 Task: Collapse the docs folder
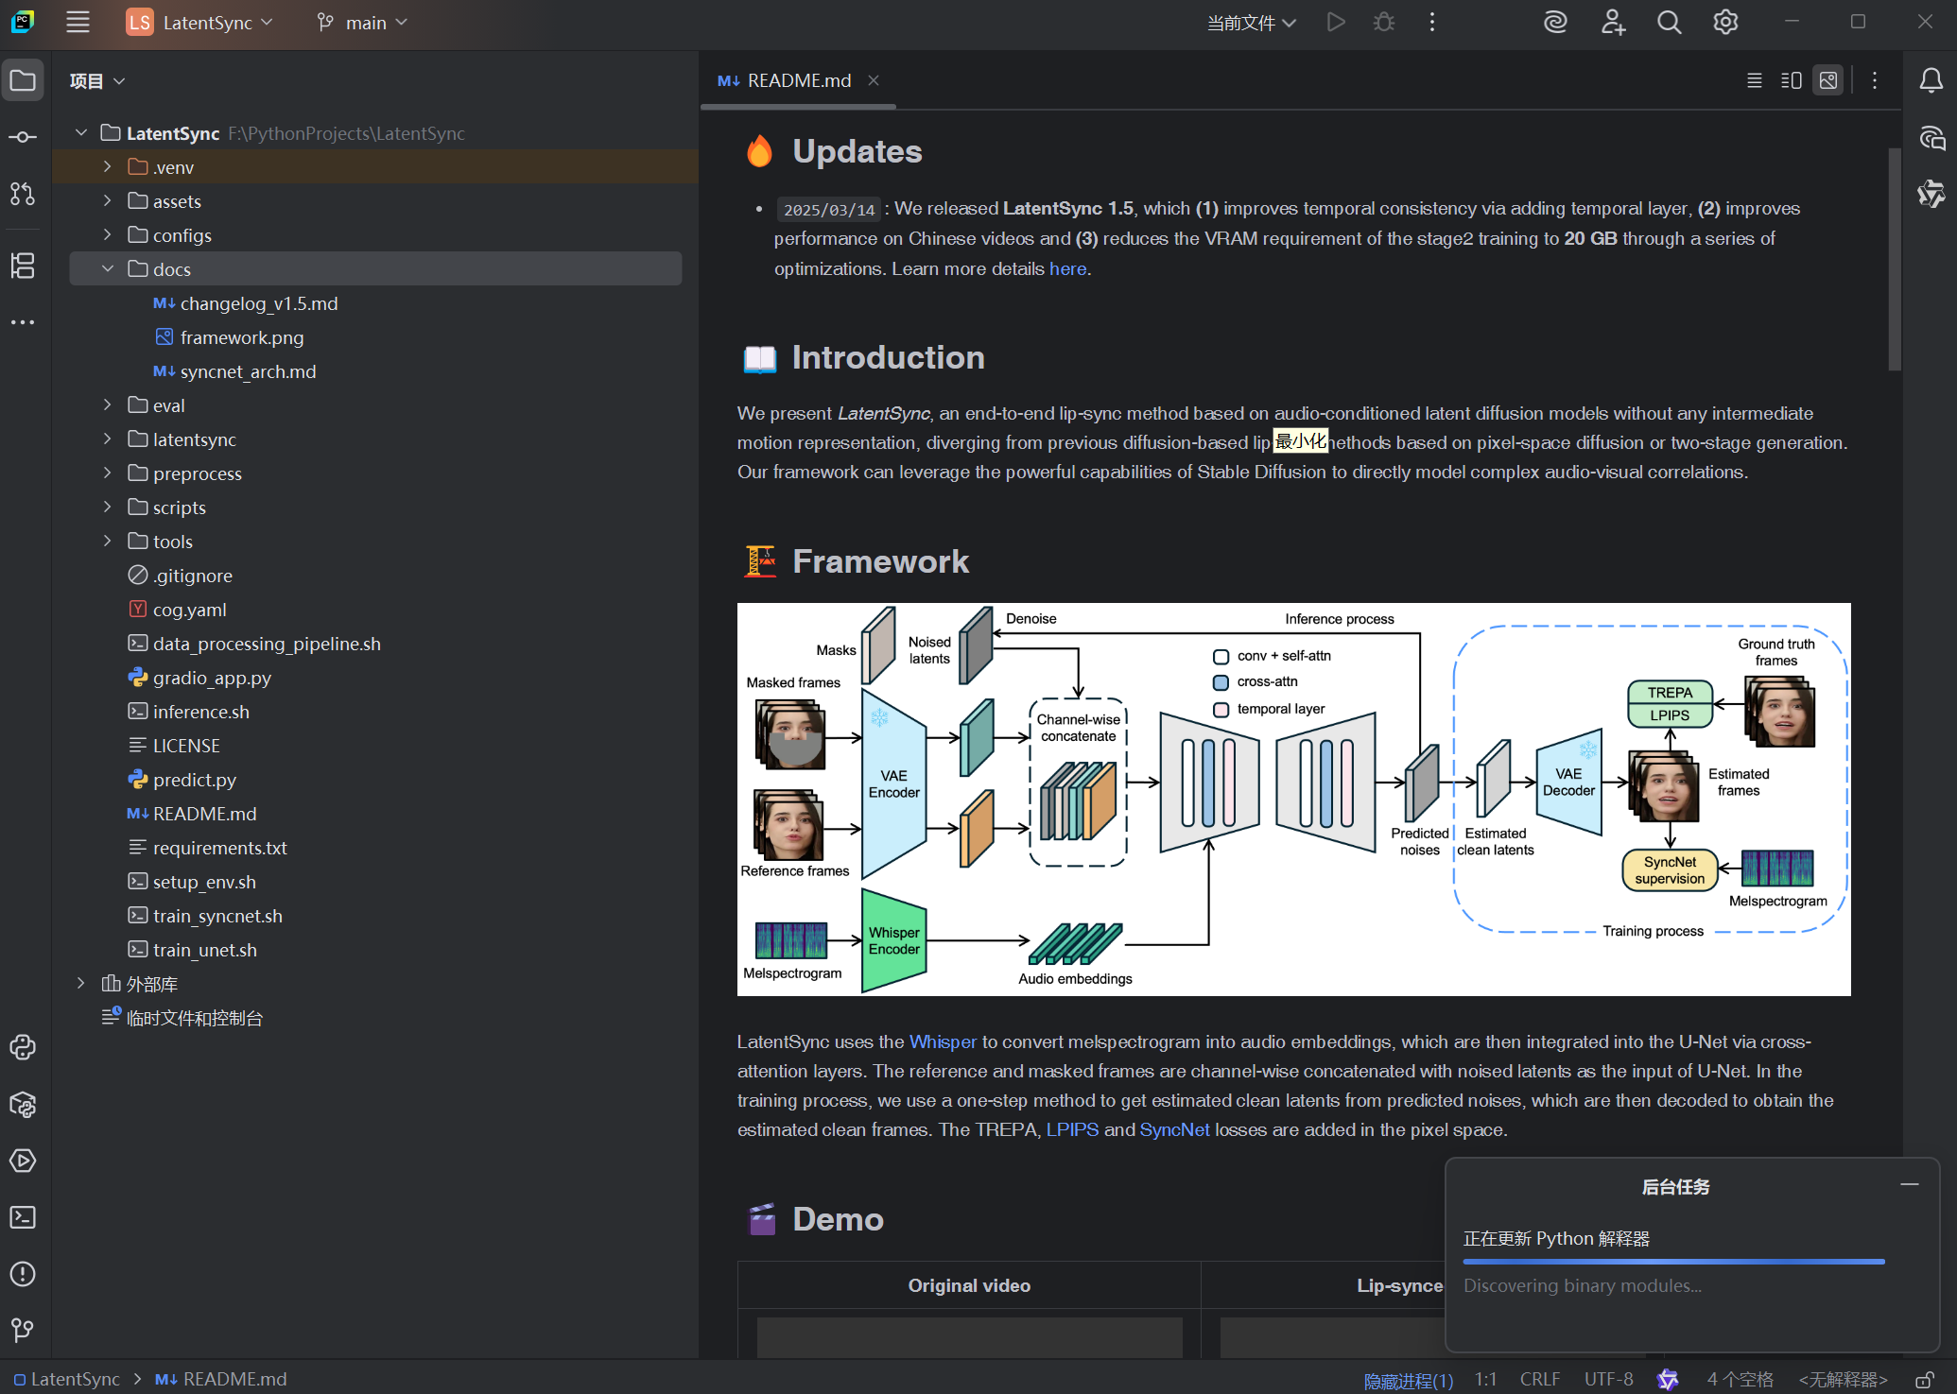tap(108, 269)
